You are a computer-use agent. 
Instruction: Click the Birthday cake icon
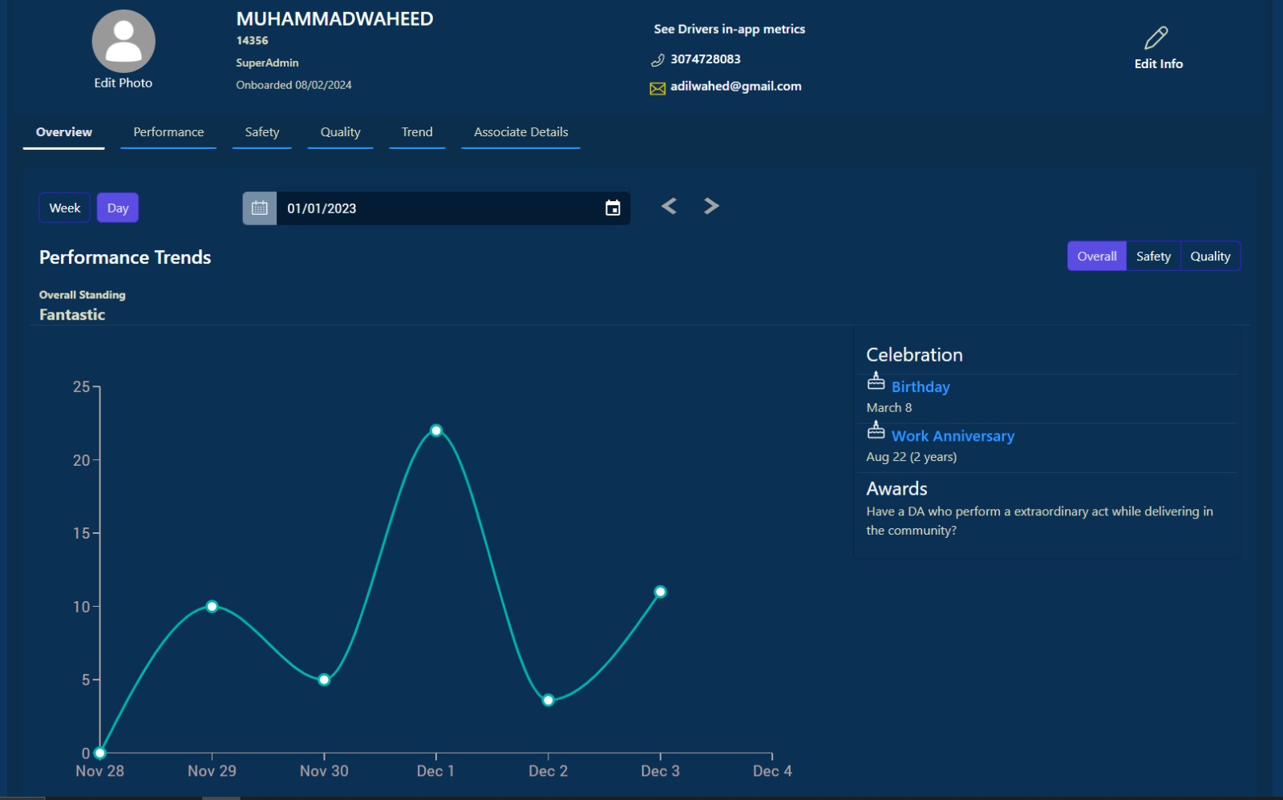tap(876, 382)
